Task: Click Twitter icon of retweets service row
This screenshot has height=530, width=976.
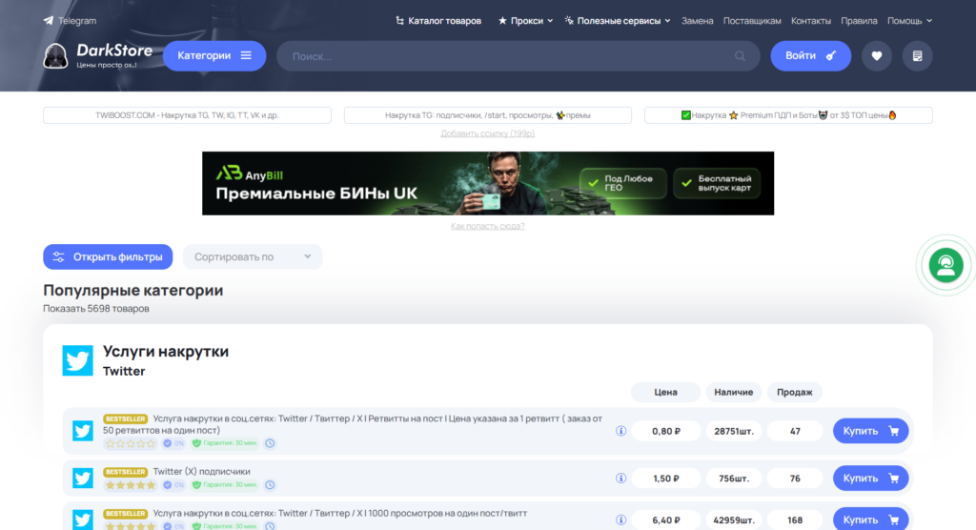Action: click(83, 431)
